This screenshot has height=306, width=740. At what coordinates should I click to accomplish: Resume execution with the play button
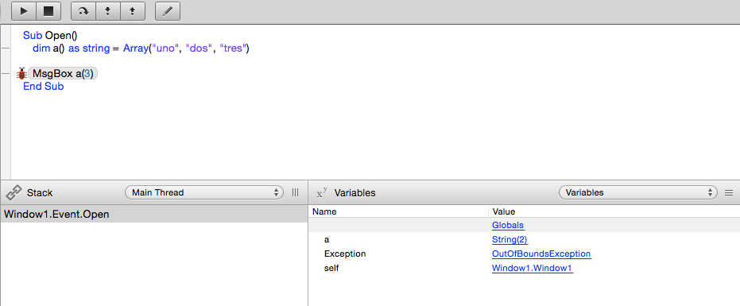point(24,11)
